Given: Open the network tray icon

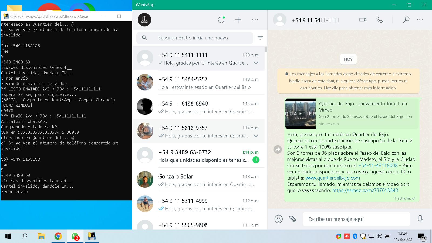Looking at the screenshot, I should pos(371,236).
